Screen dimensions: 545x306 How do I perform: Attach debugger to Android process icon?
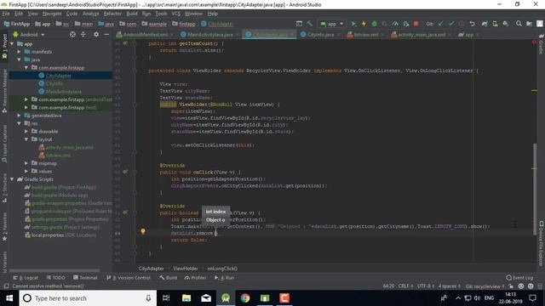[405, 24]
